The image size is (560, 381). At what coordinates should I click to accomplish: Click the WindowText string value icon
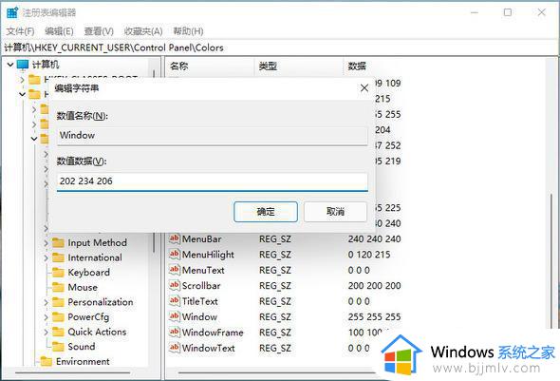[x=175, y=348]
